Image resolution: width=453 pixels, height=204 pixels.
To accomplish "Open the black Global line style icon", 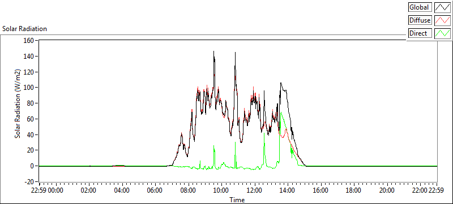I will (443, 7).
